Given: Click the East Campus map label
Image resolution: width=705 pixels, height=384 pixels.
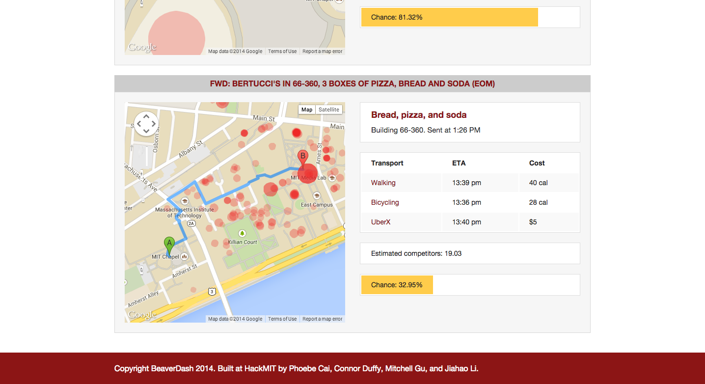Looking at the screenshot, I should [317, 205].
